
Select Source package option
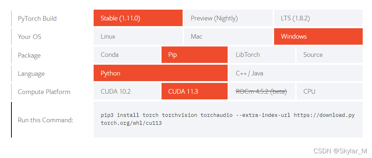pos(329,55)
